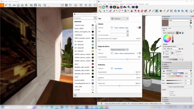Viewport: 194px width, 109px height.
Task: Enable the Colorizar checkbox
Action: tap(176, 51)
